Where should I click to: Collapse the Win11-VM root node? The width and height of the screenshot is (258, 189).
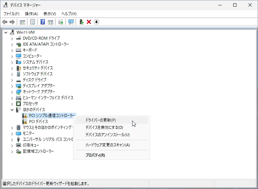[6, 32]
